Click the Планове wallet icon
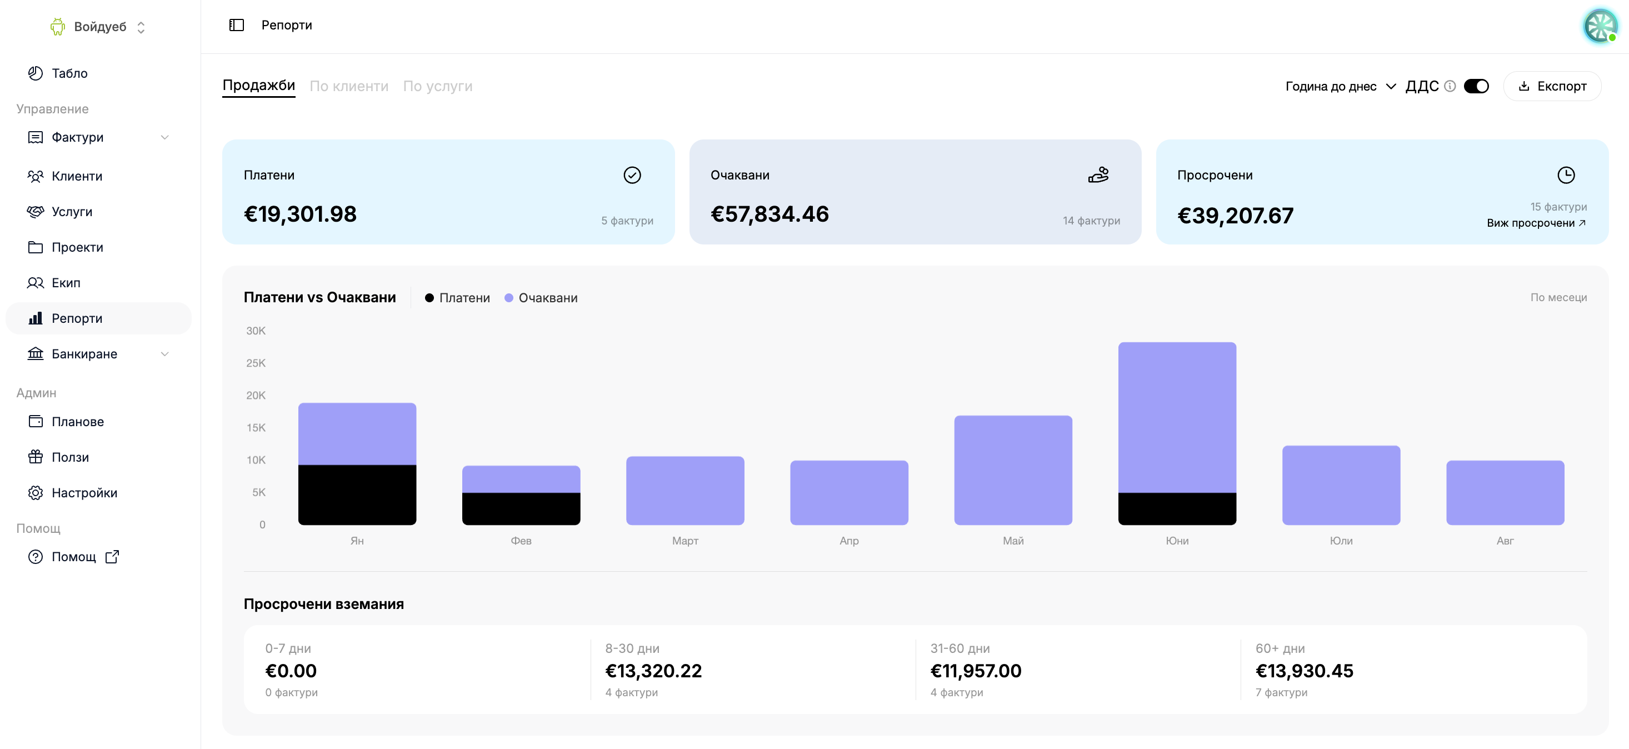 (36, 421)
